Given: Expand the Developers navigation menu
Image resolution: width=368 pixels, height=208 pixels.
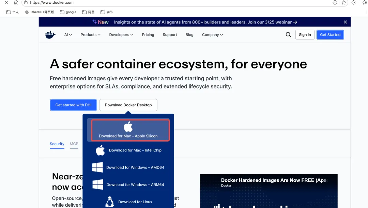Looking at the screenshot, I should [x=121, y=35].
